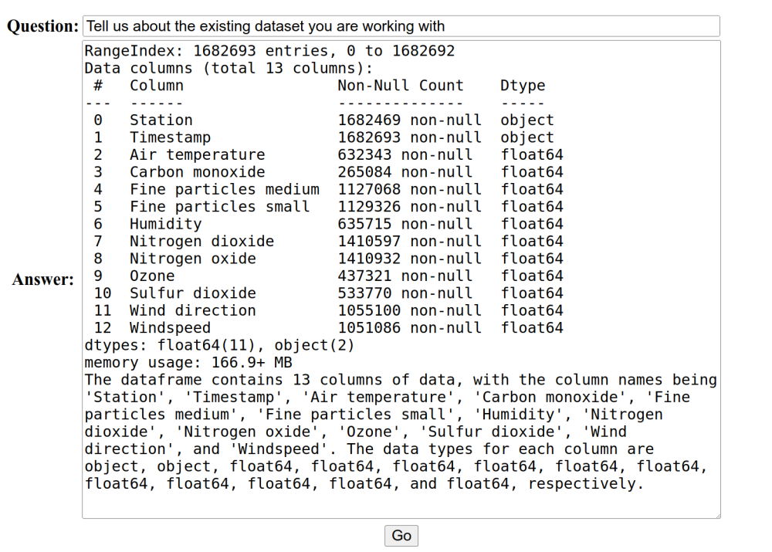The image size is (772, 552).
Task: Click the Go button
Action: coord(401,536)
